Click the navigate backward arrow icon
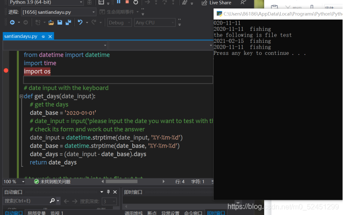Viewport: 343px width, 215px height. (x=12, y=22)
